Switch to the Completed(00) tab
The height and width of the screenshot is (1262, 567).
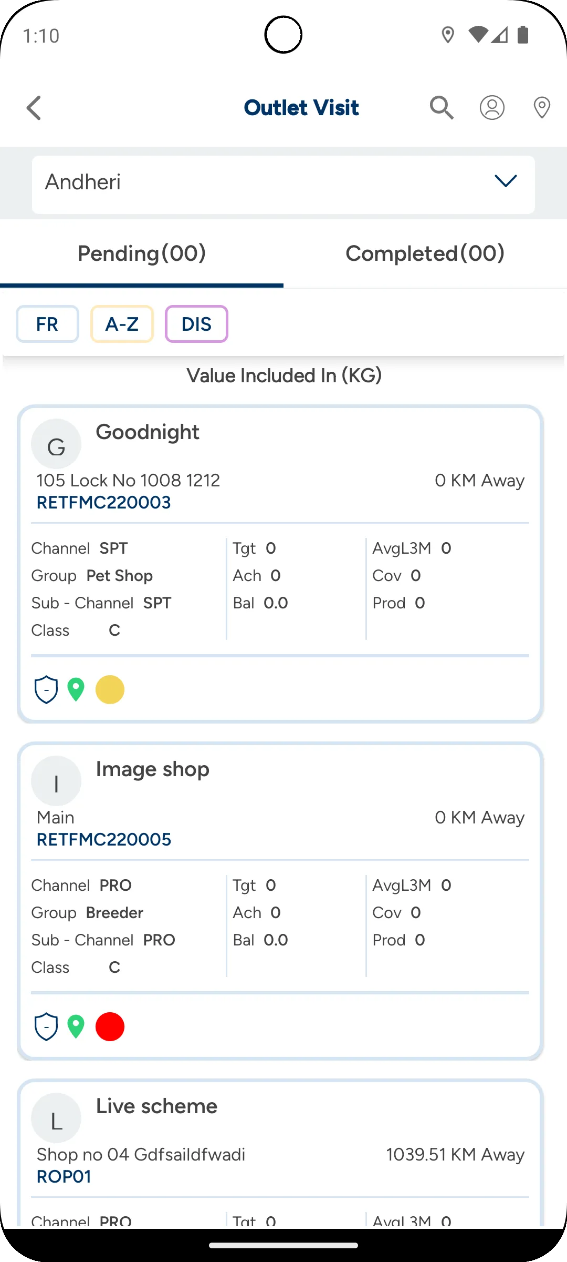pyautogui.click(x=425, y=253)
